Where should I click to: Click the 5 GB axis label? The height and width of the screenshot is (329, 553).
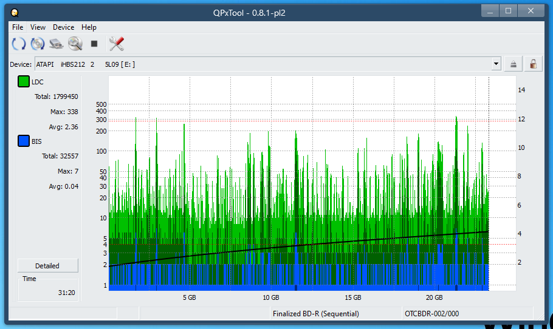(190, 297)
